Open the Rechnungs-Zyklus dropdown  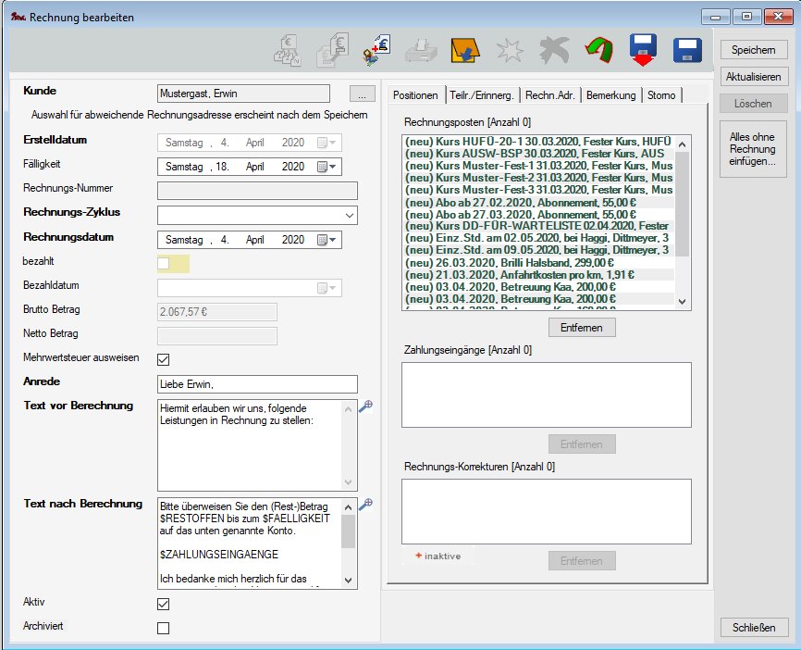(x=349, y=215)
